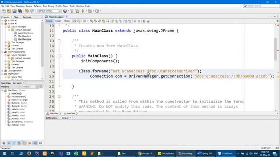Viewport: 280px width, 157px height.
Task: Expand Test Packages under CS 506 A2
Action: tap(6, 42)
